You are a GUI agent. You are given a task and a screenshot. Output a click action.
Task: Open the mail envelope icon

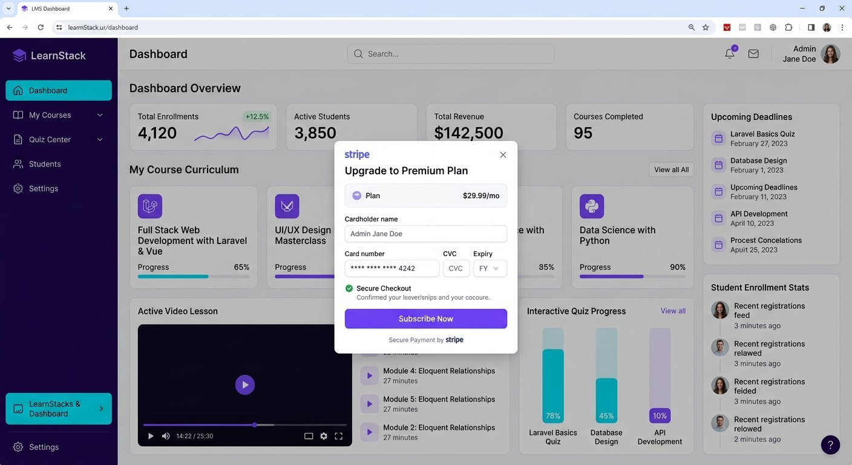coord(753,54)
